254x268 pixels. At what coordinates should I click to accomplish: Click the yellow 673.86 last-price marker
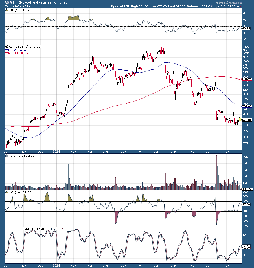(x=246, y=120)
